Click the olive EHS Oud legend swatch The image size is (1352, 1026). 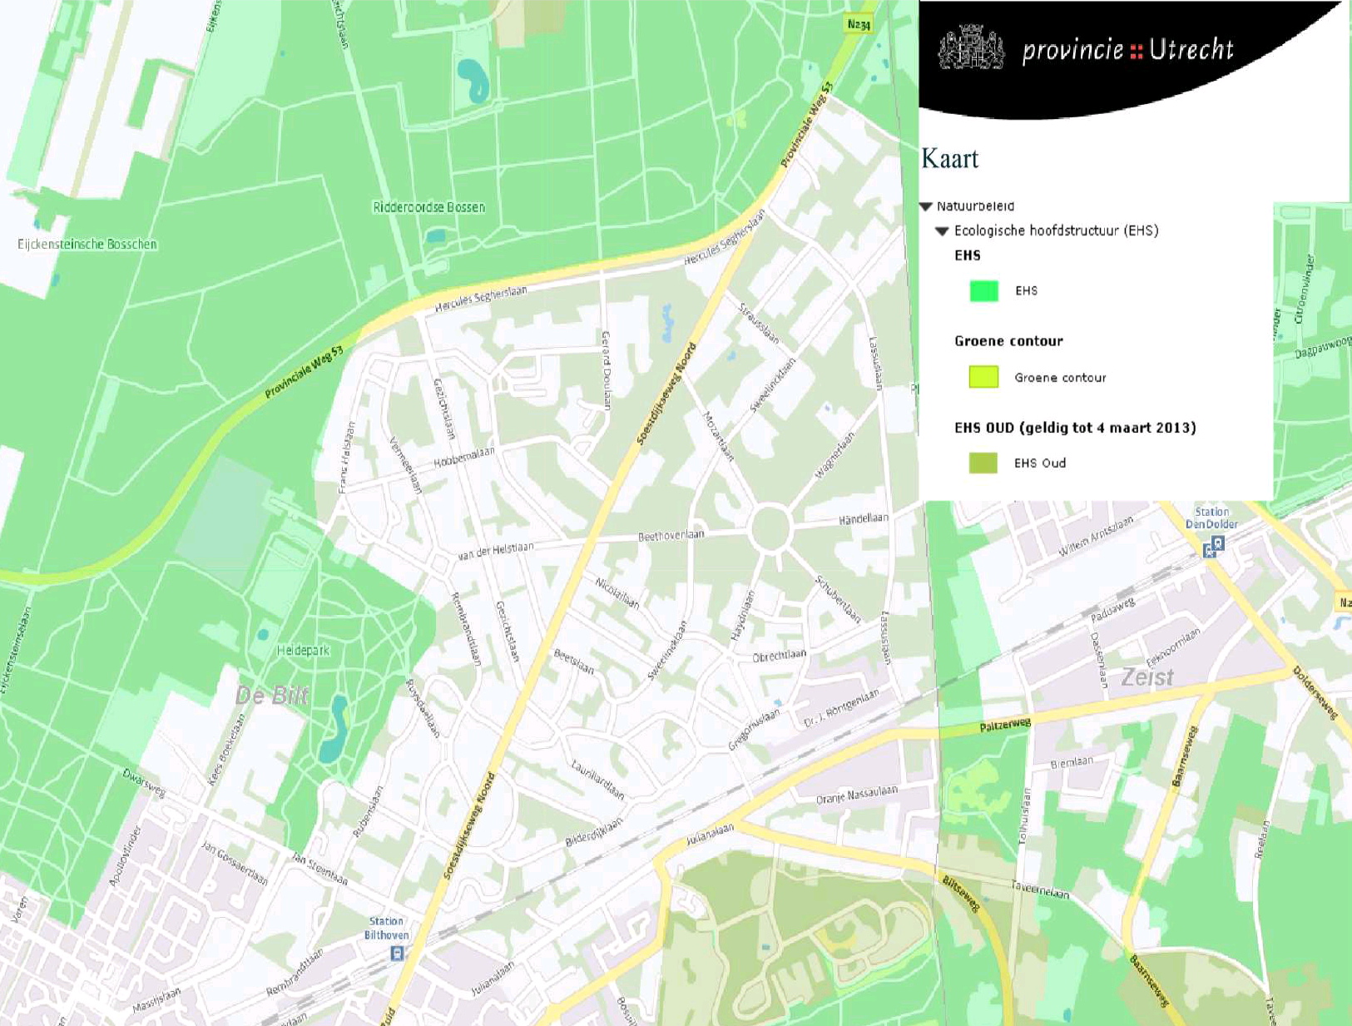point(983,463)
